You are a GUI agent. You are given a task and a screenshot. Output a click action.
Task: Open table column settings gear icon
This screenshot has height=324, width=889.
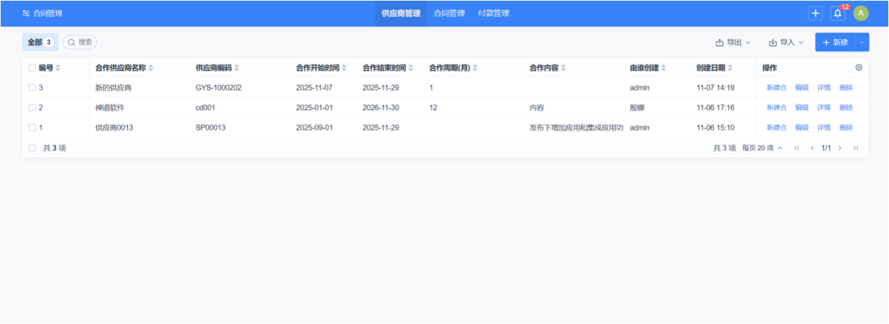click(858, 68)
